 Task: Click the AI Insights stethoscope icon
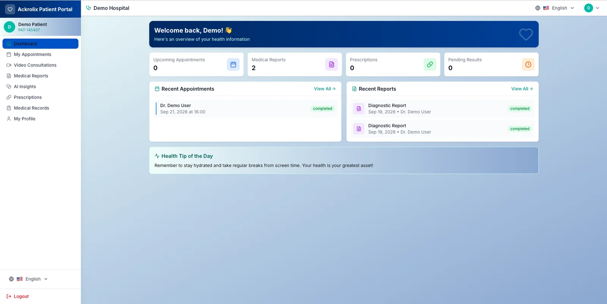tap(9, 87)
